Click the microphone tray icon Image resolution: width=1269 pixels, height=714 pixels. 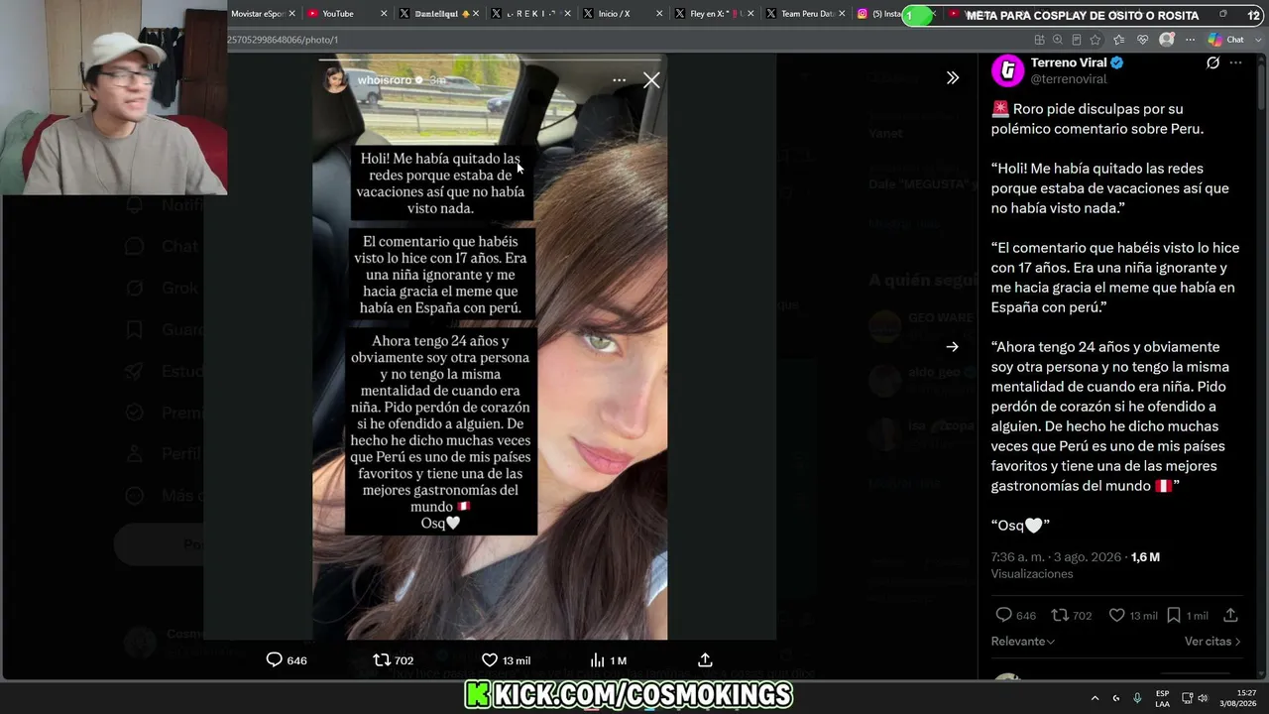(1137, 698)
